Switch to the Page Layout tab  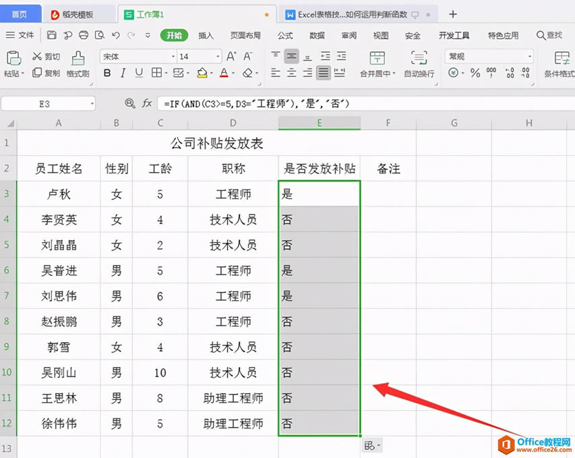[245, 35]
